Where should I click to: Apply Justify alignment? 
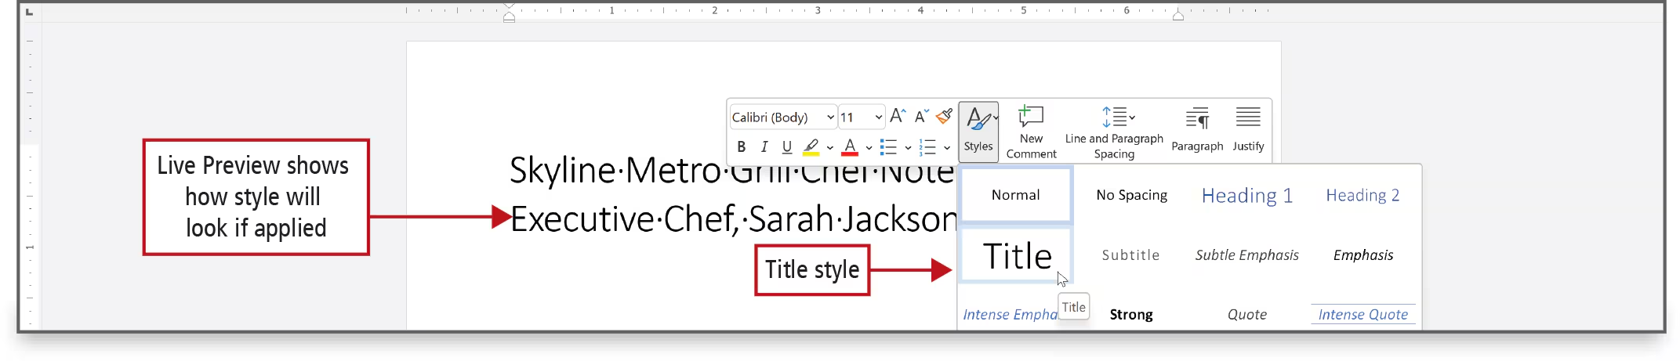[1247, 129]
